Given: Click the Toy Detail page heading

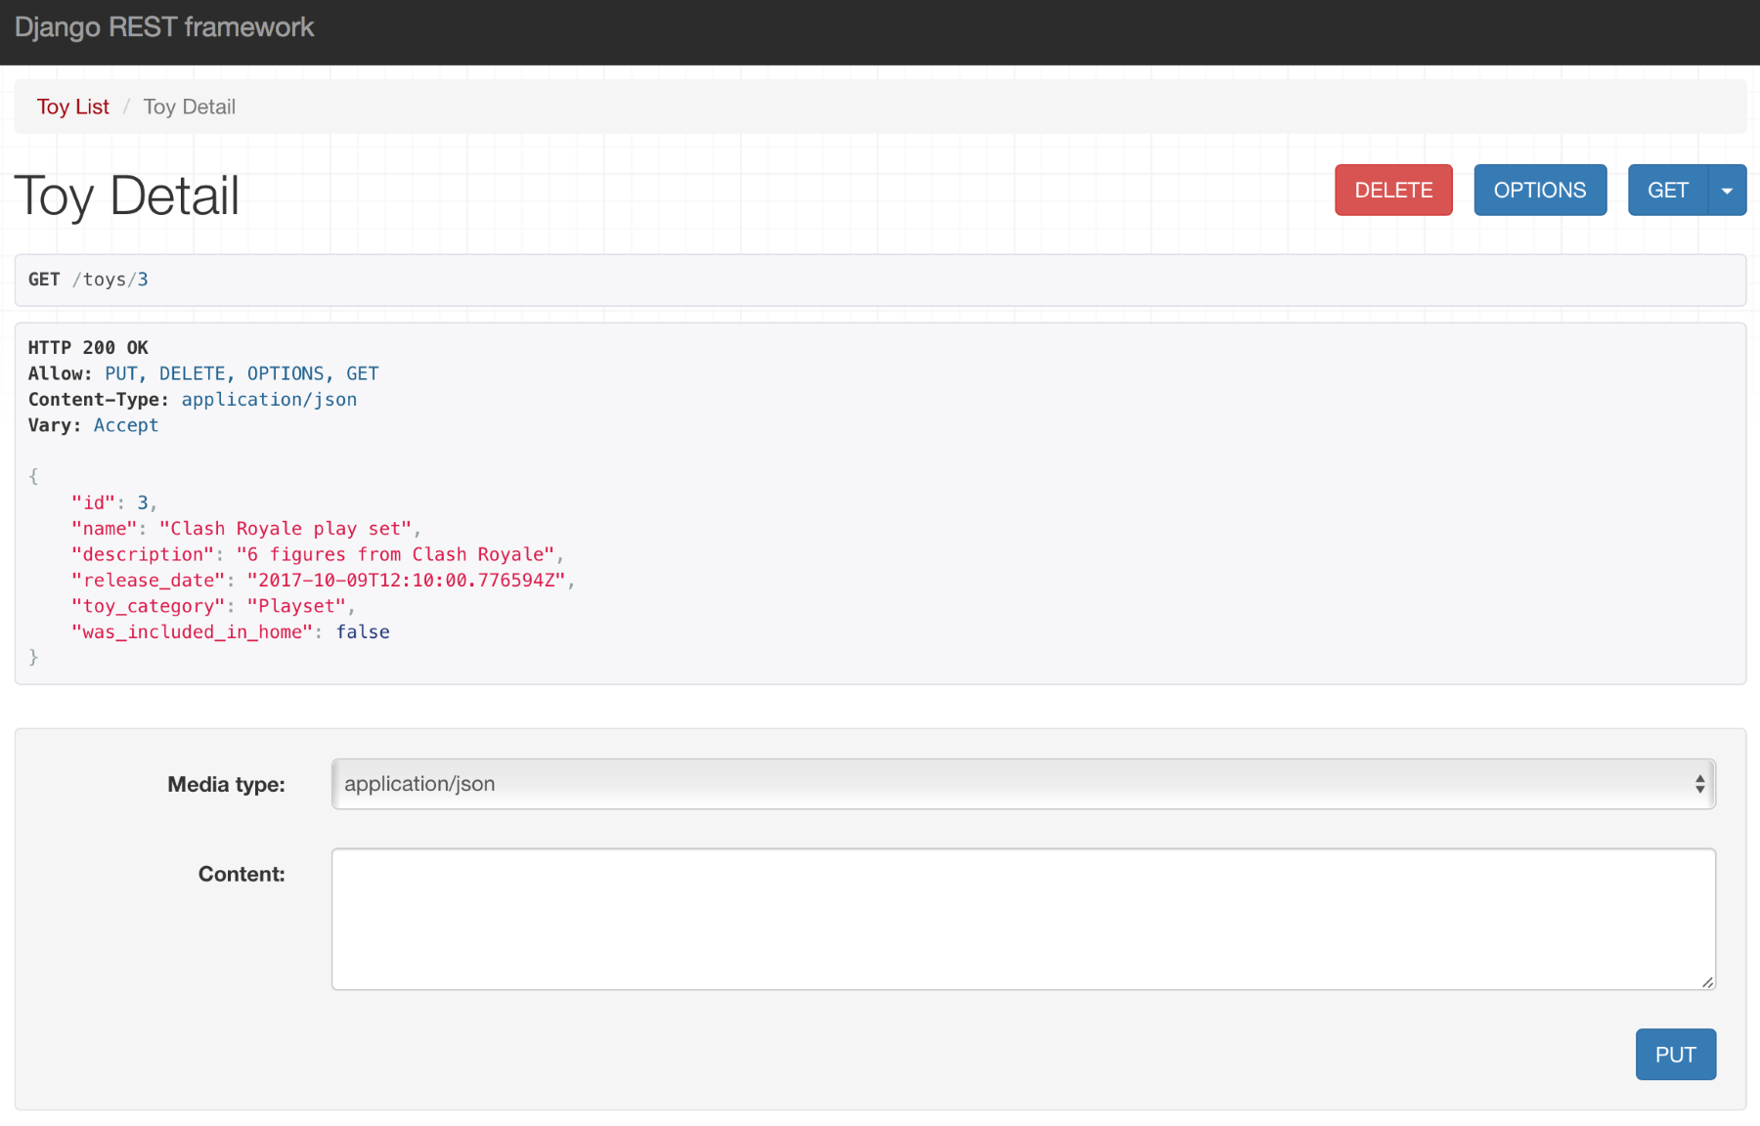Looking at the screenshot, I should coord(127,195).
